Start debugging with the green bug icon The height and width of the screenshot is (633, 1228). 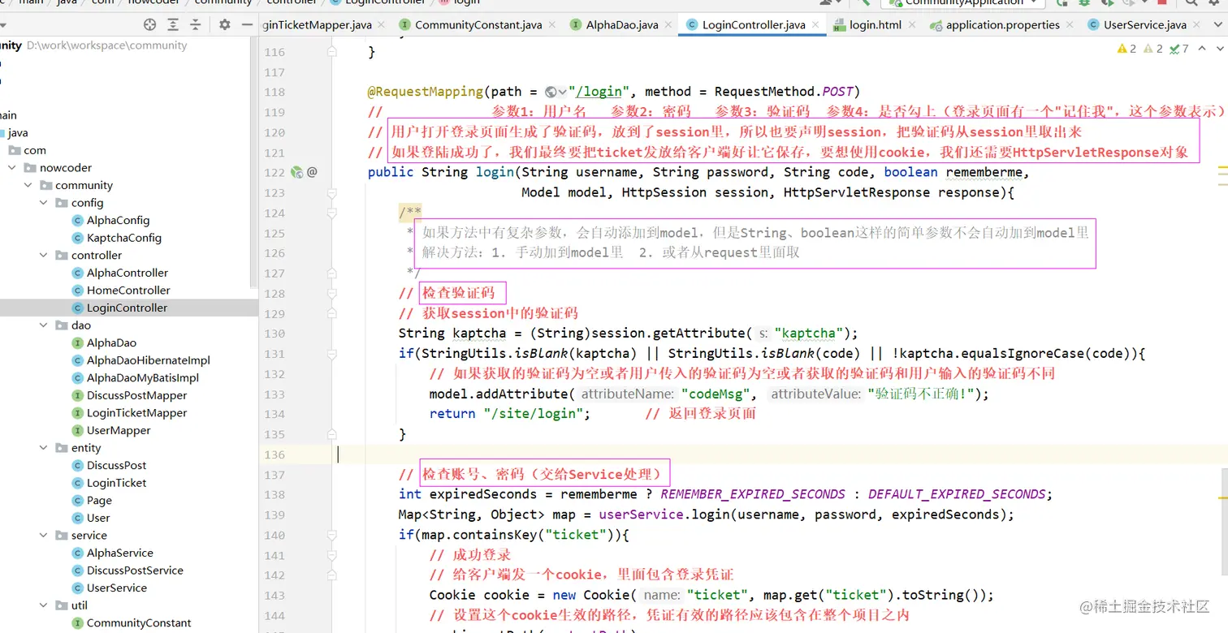click(x=1083, y=3)
